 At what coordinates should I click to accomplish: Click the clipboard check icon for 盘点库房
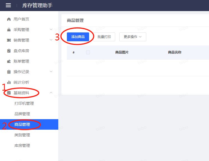[9, 51]
